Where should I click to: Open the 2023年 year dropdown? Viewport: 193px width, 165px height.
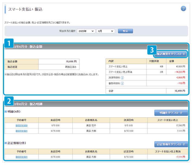tap(86, 31)
